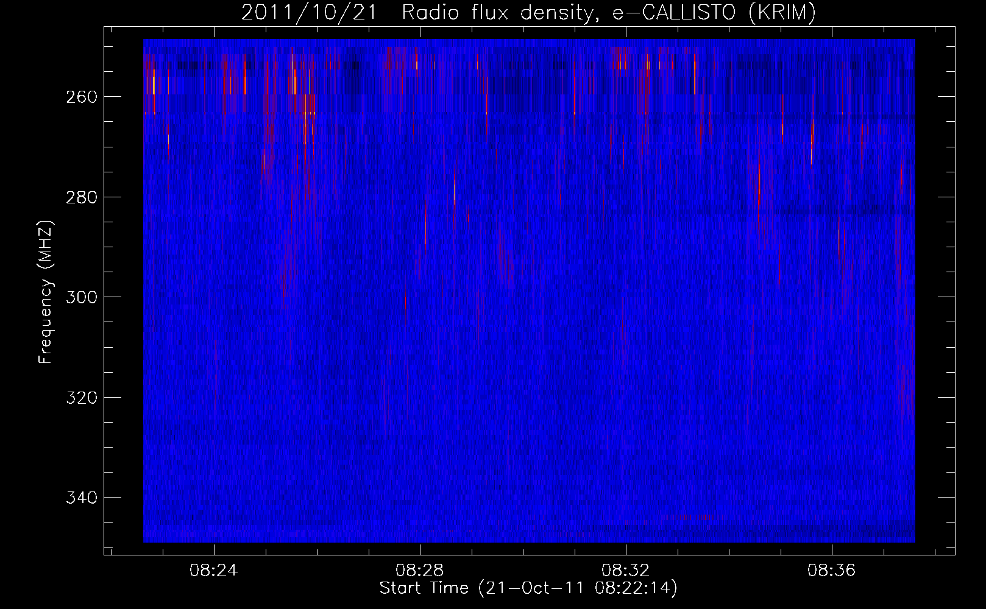Click the 08:28 time tick label

tap(420, 571)
